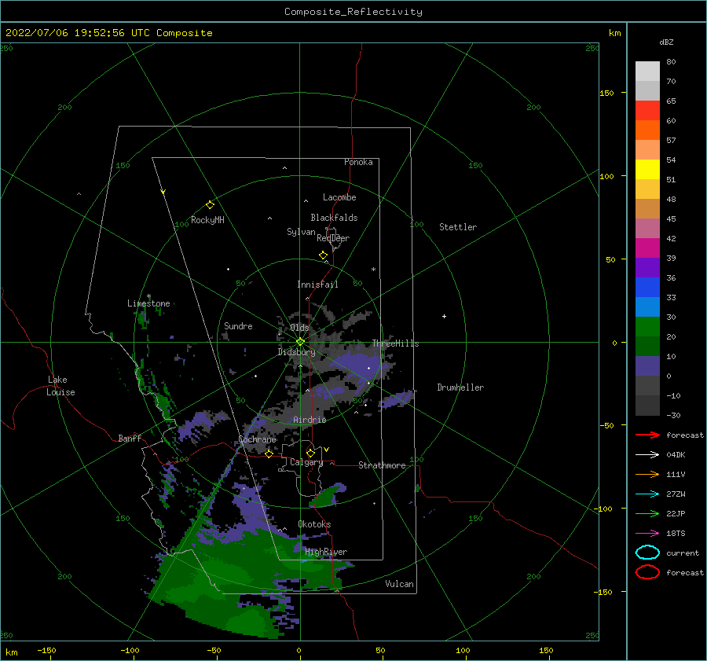707x661 pixels.
Task: Select the 51–54 dBZ yellow swatch
Action: click(x=647, y=169)
